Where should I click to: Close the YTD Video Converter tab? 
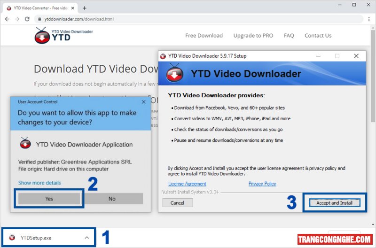click(x=73, y=8)
